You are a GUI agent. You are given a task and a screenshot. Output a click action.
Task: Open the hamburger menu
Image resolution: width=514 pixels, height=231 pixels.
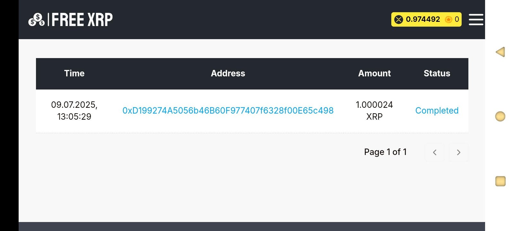[476, 19]
